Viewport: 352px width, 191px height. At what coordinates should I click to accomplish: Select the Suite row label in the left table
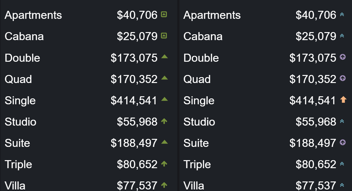point(17,143)
